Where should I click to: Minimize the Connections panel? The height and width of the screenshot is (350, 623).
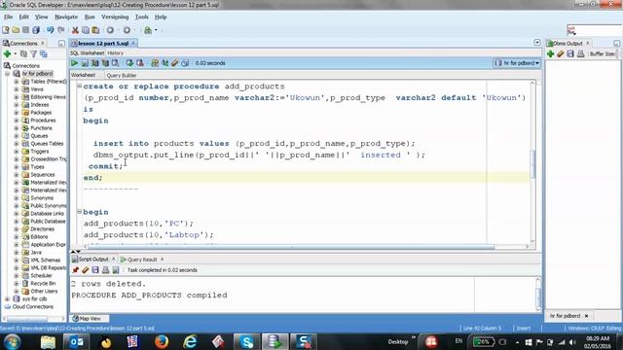pyautogui.click(x=61, y=43)
